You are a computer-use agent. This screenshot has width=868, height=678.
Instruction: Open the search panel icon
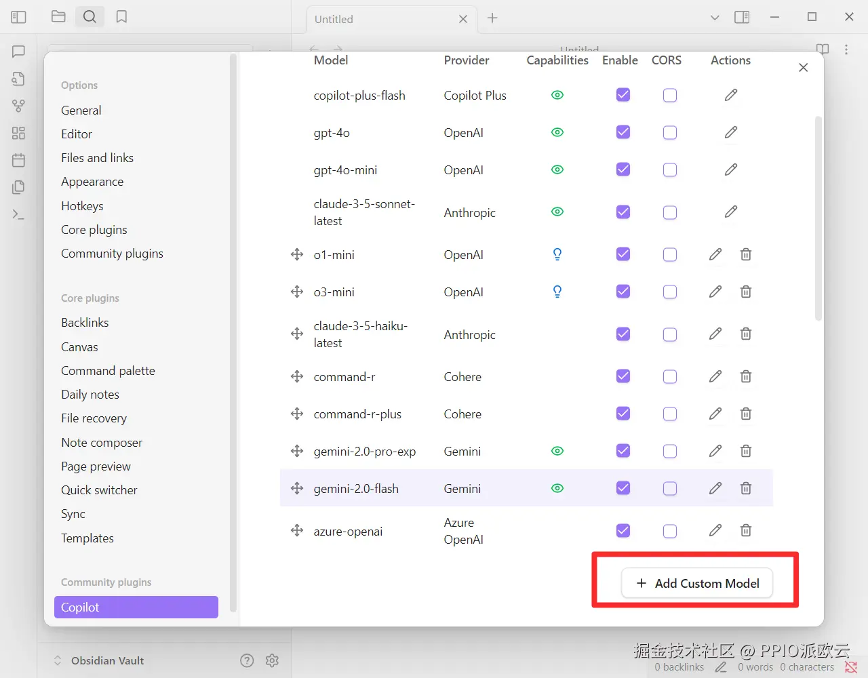tap(90, 17)
